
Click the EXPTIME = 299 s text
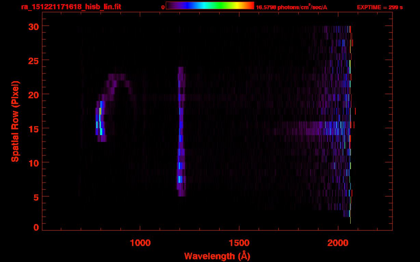point(380,7)
